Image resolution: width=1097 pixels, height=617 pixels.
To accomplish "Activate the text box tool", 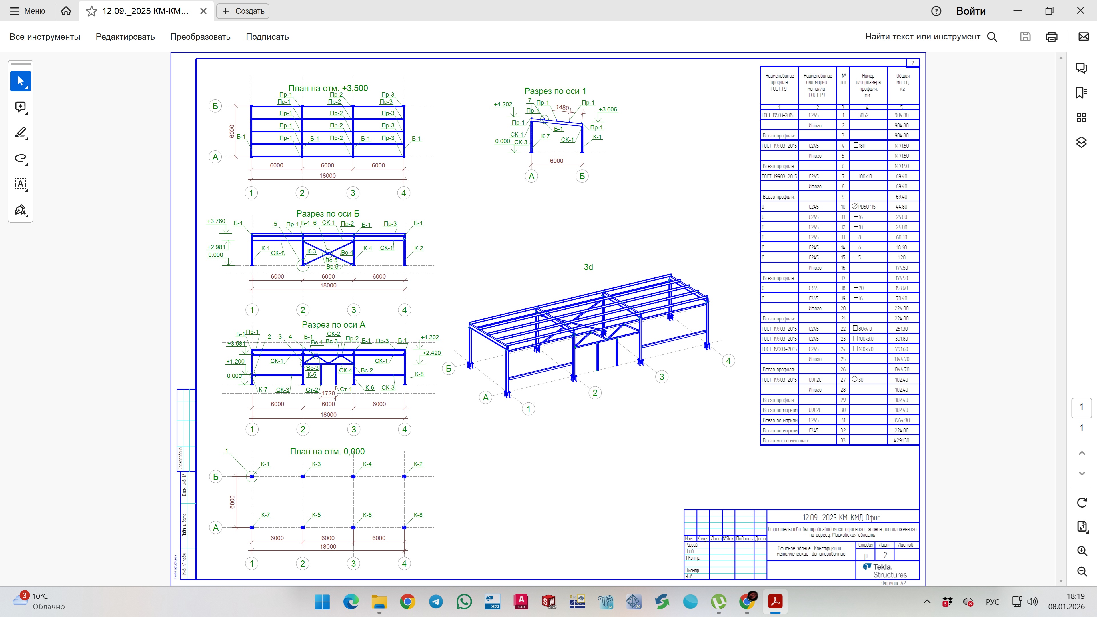I will point(21,184).
